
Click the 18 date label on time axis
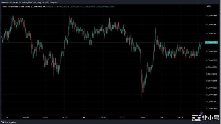click(84, 118)
